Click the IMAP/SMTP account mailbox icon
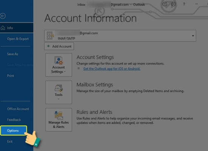This screenshot has width=208, height=151. (x=50, y=35)
